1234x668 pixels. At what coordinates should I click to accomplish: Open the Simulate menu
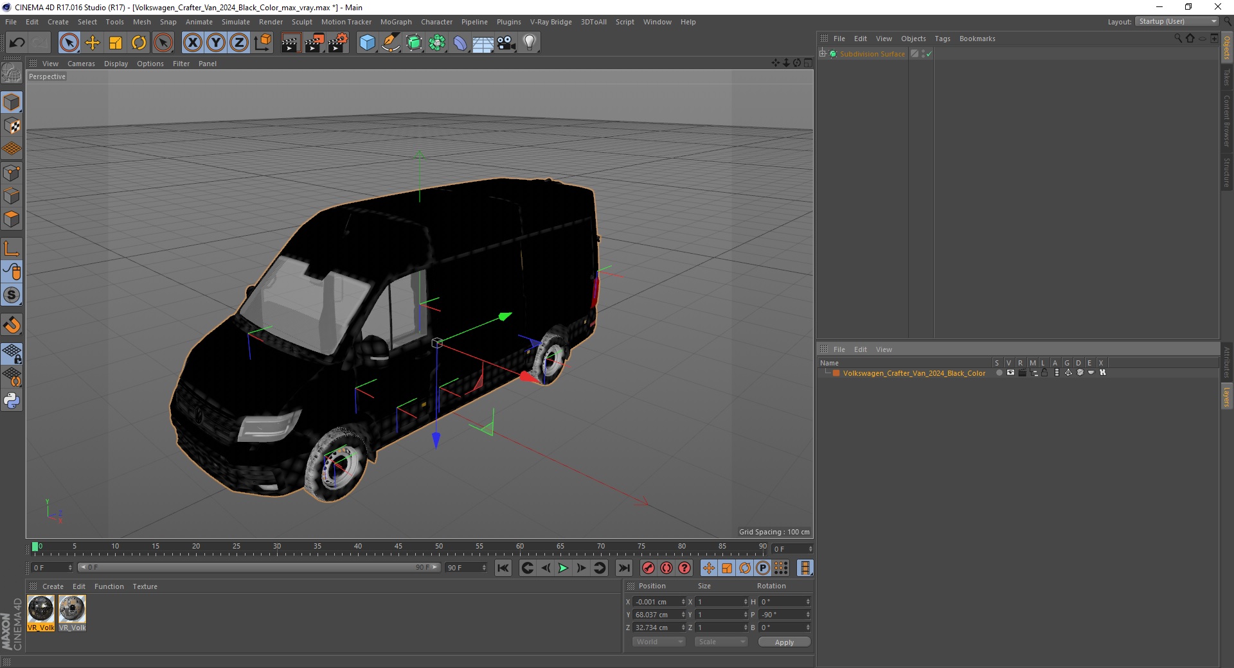point(236,22)
